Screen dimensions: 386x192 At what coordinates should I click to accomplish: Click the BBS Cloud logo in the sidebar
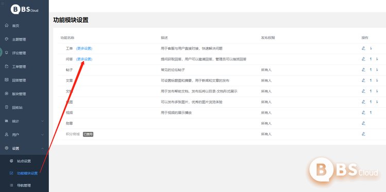point(24,9)
